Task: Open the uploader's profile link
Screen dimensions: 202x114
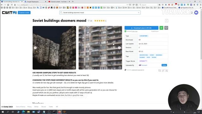Action: [x=145, y=65]
